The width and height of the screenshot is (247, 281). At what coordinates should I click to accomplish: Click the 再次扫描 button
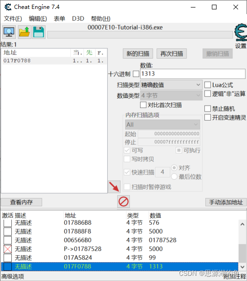(172, 53)
